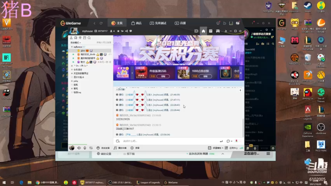Click the hamburger menu next to 正在运行
This screenshot has width=331, height=186.
tap(268, 153)
